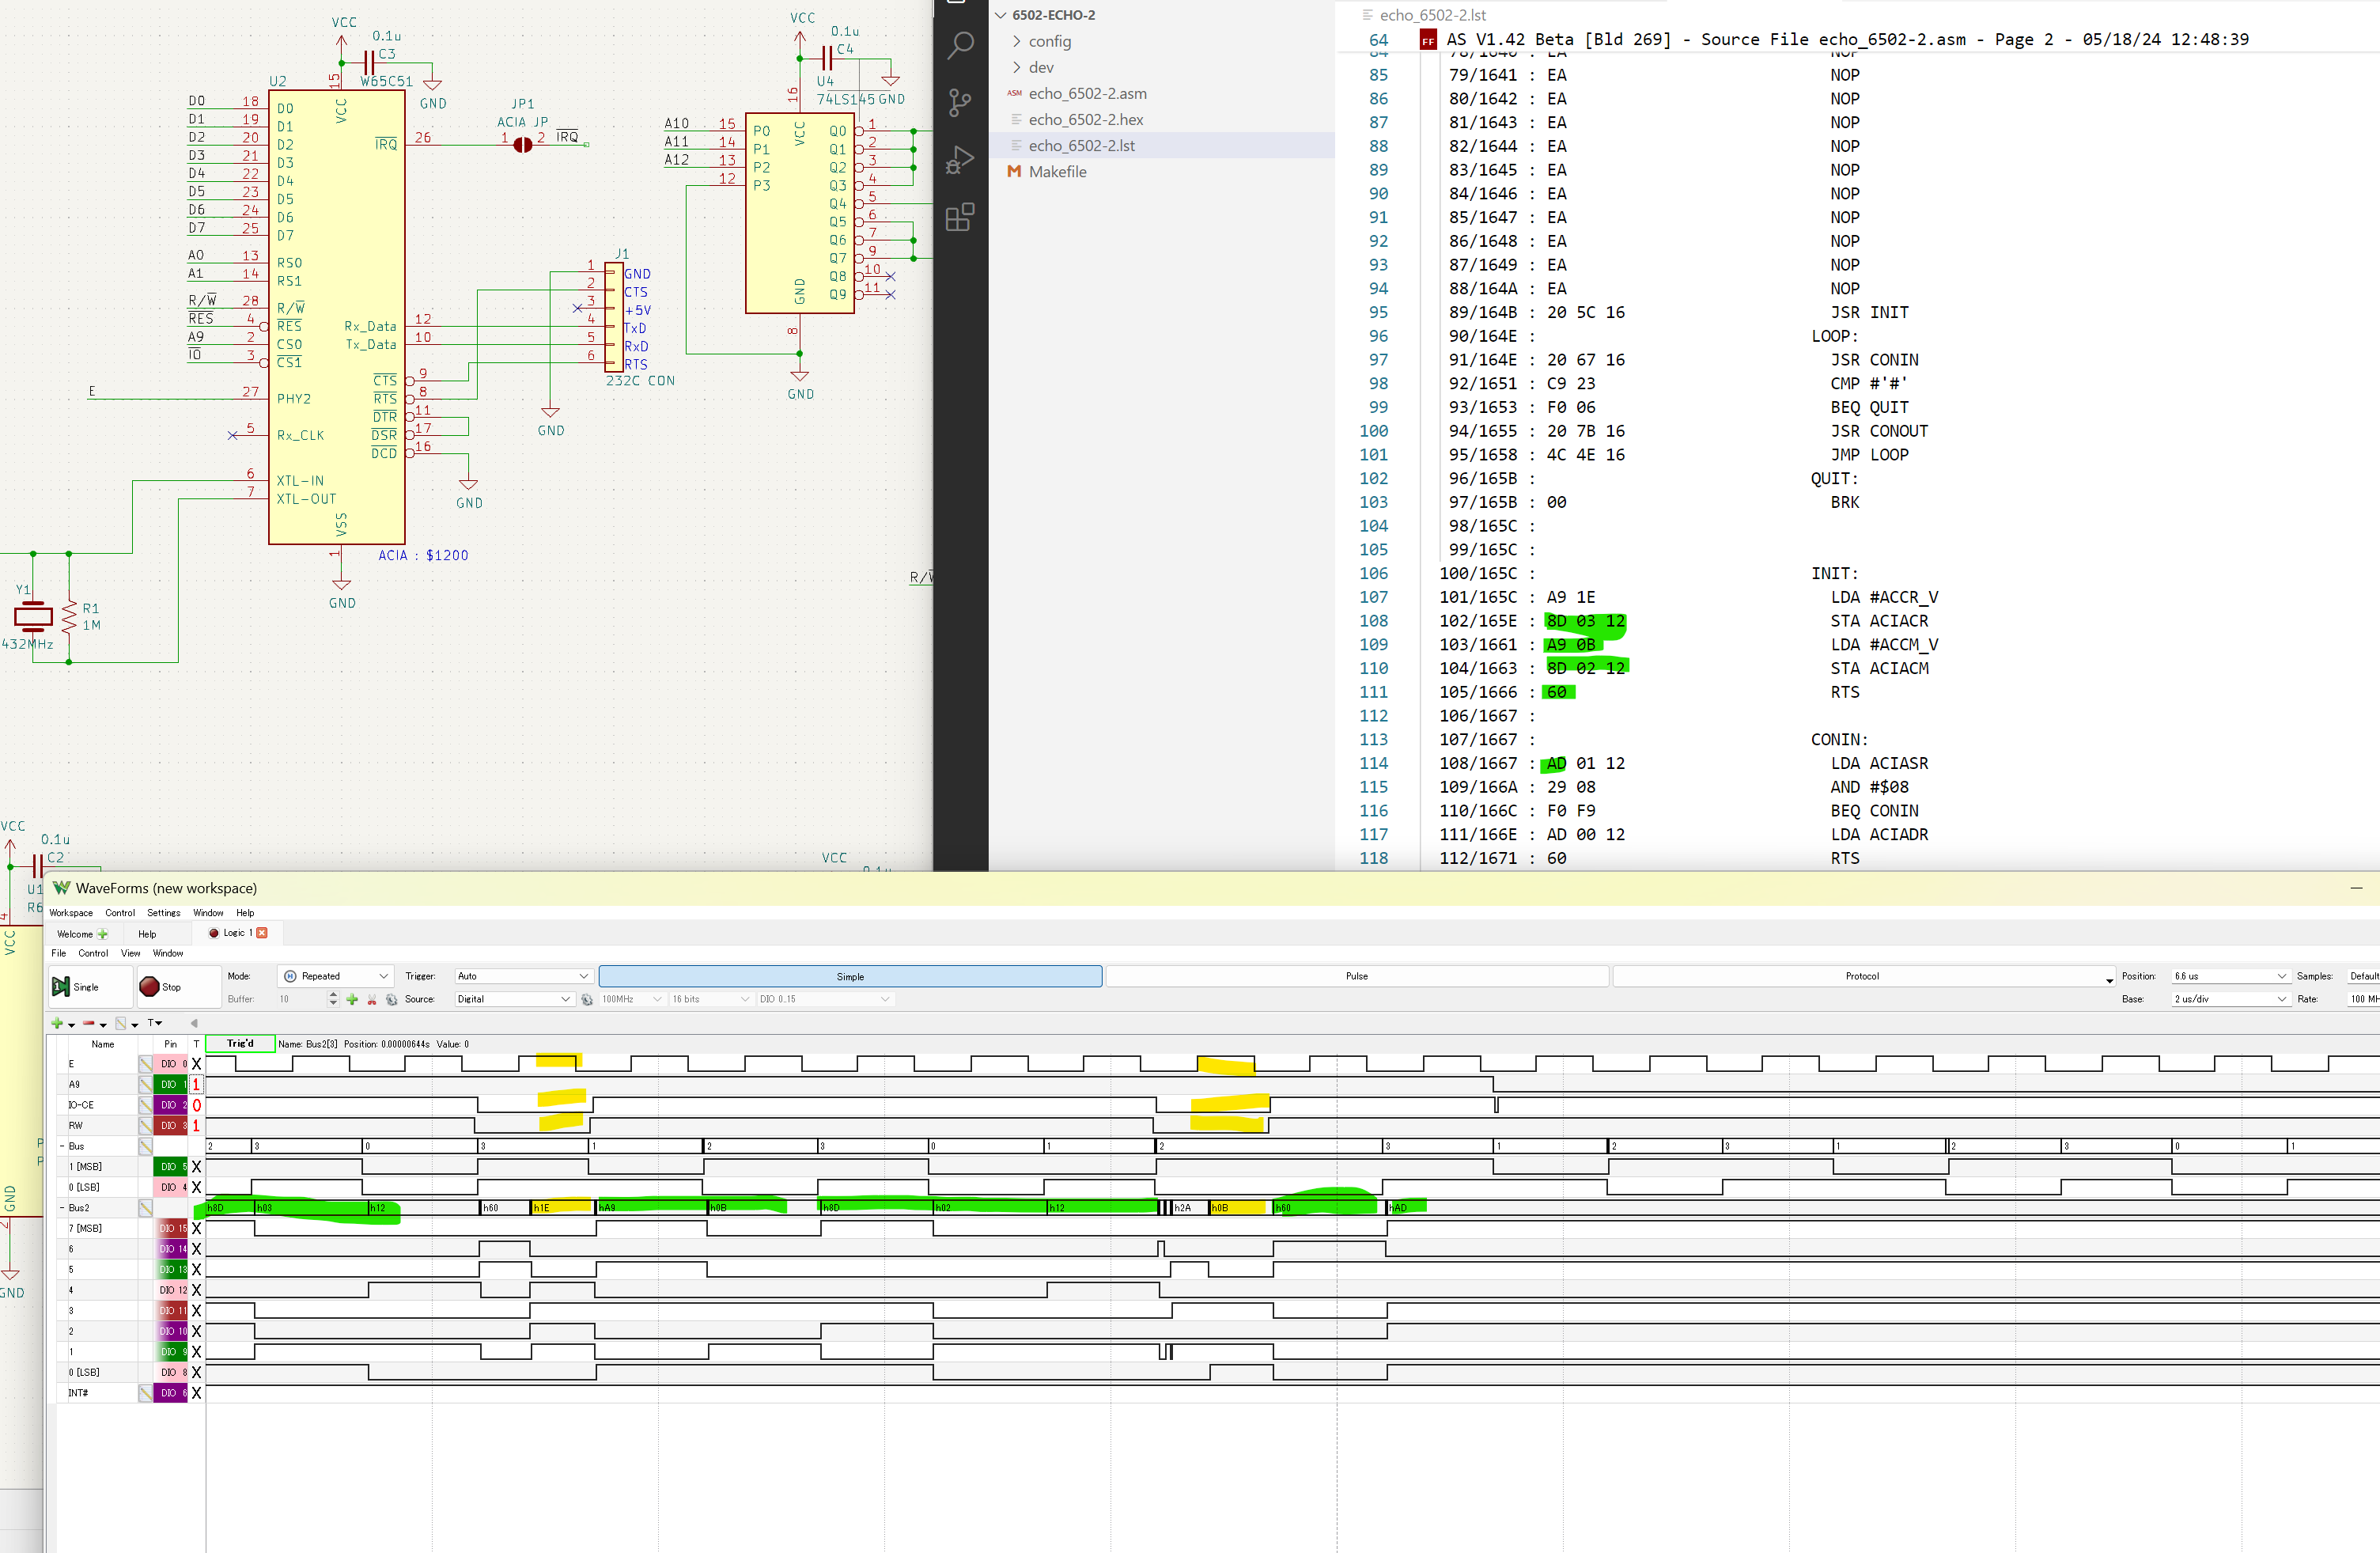Collapse the Bus group
The height and width of the screenshot is (1553, 2380).
coord(62,1146)
